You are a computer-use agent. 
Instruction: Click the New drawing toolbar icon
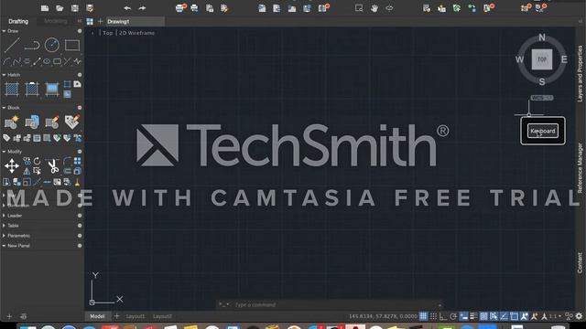pyautogui.click(x=45, y=8)
